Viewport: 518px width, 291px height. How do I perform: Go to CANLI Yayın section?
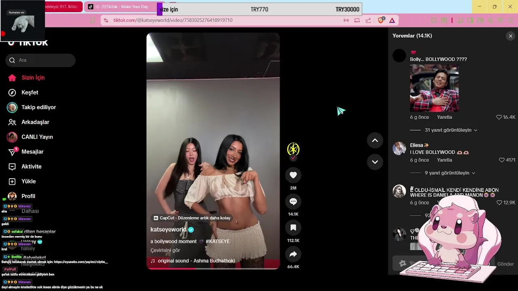[30, 137]
